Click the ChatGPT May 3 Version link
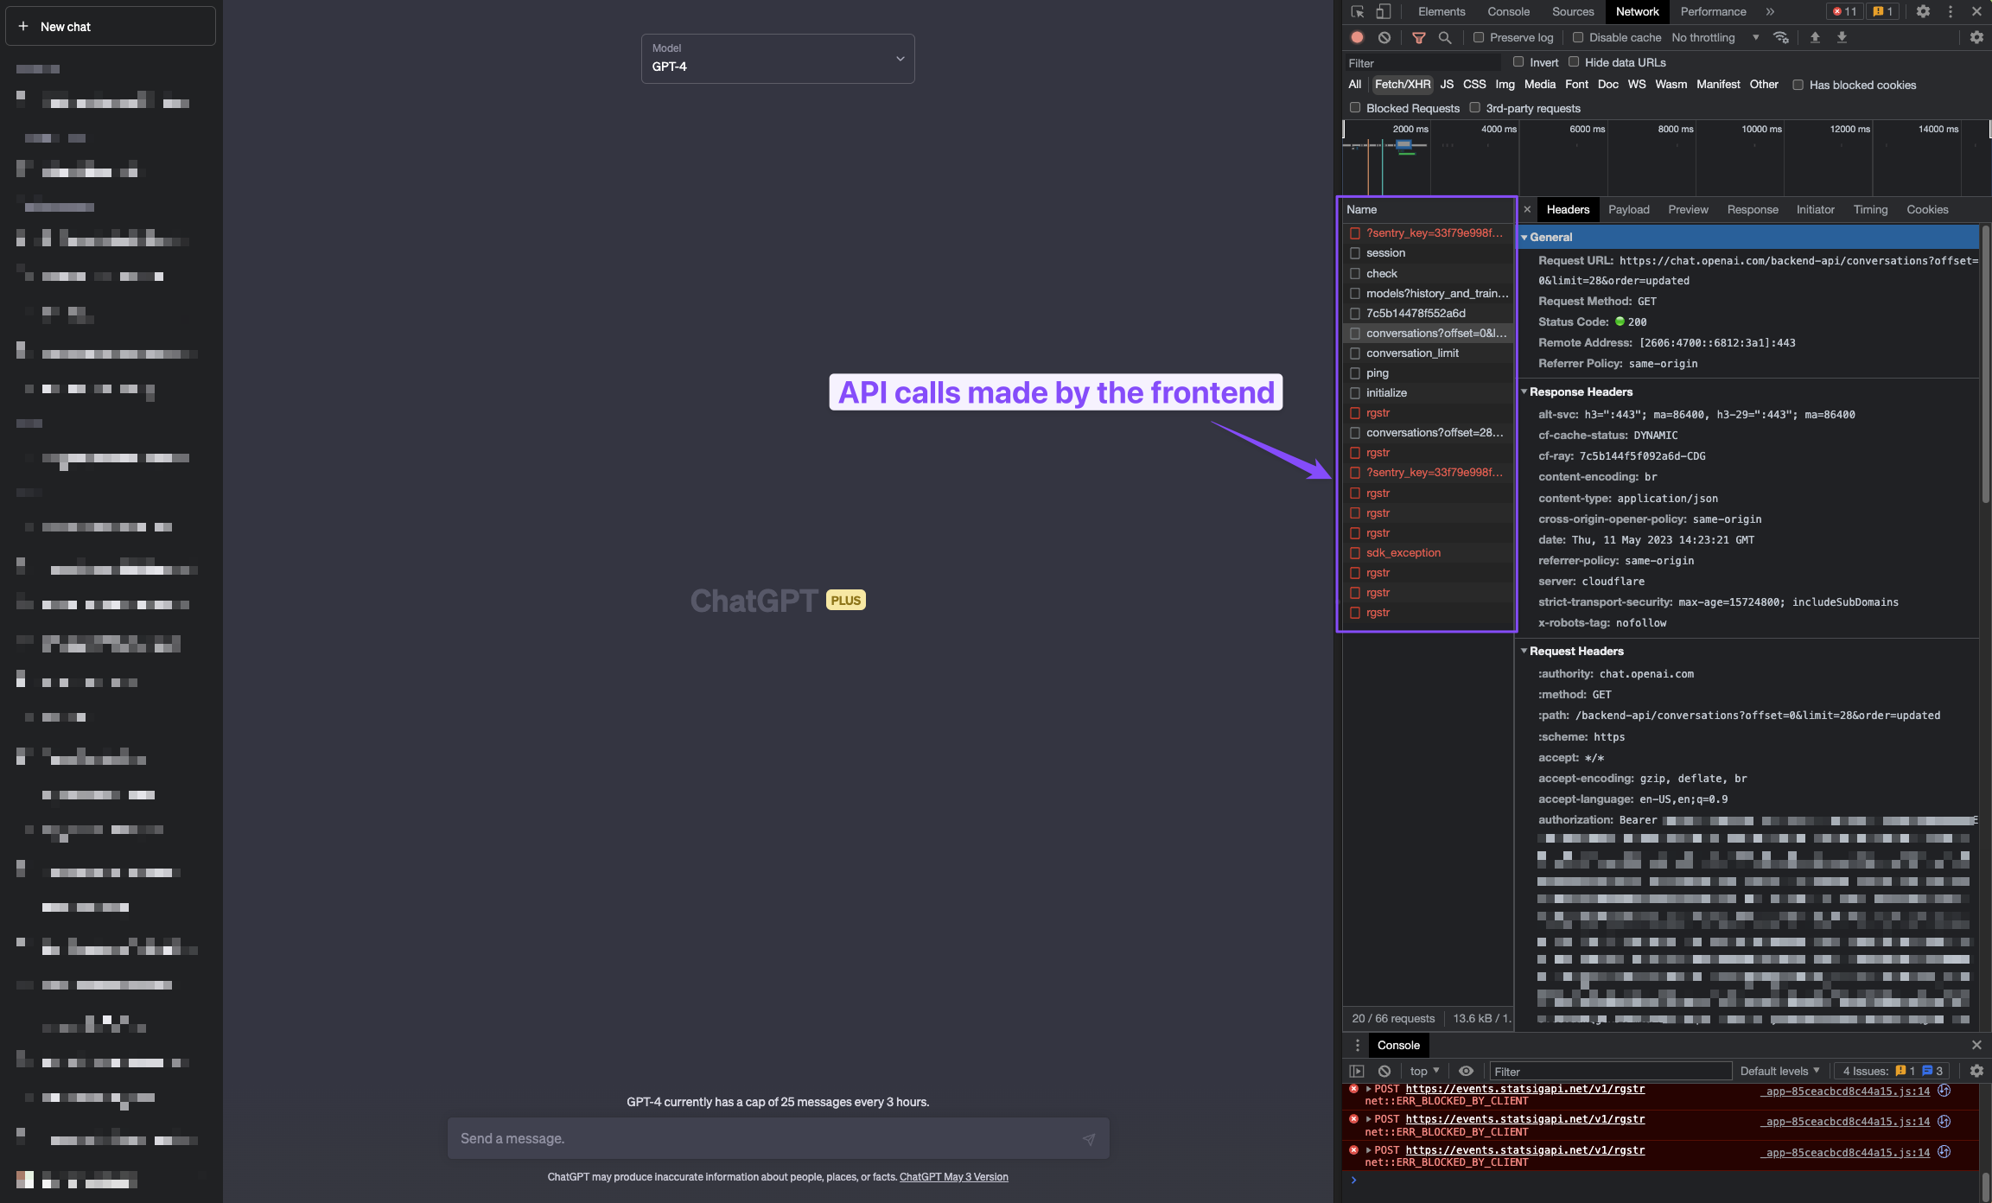The height and width of the screenshot is (1203, 1992). pos(953,1176)
